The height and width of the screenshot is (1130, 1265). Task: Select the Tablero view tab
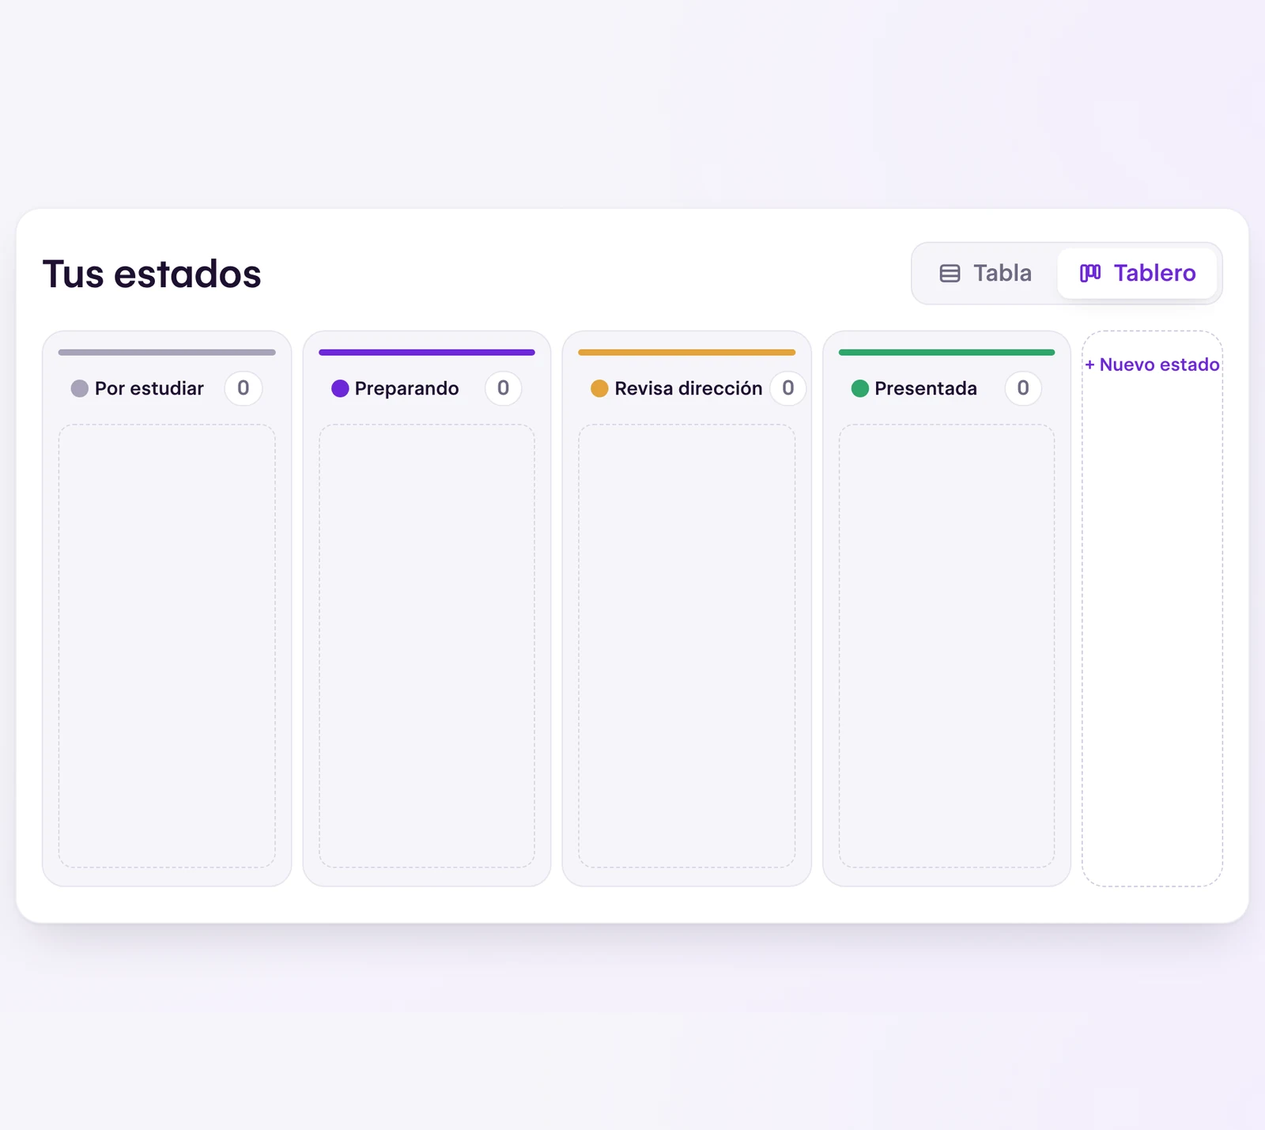coord(1137,274)
